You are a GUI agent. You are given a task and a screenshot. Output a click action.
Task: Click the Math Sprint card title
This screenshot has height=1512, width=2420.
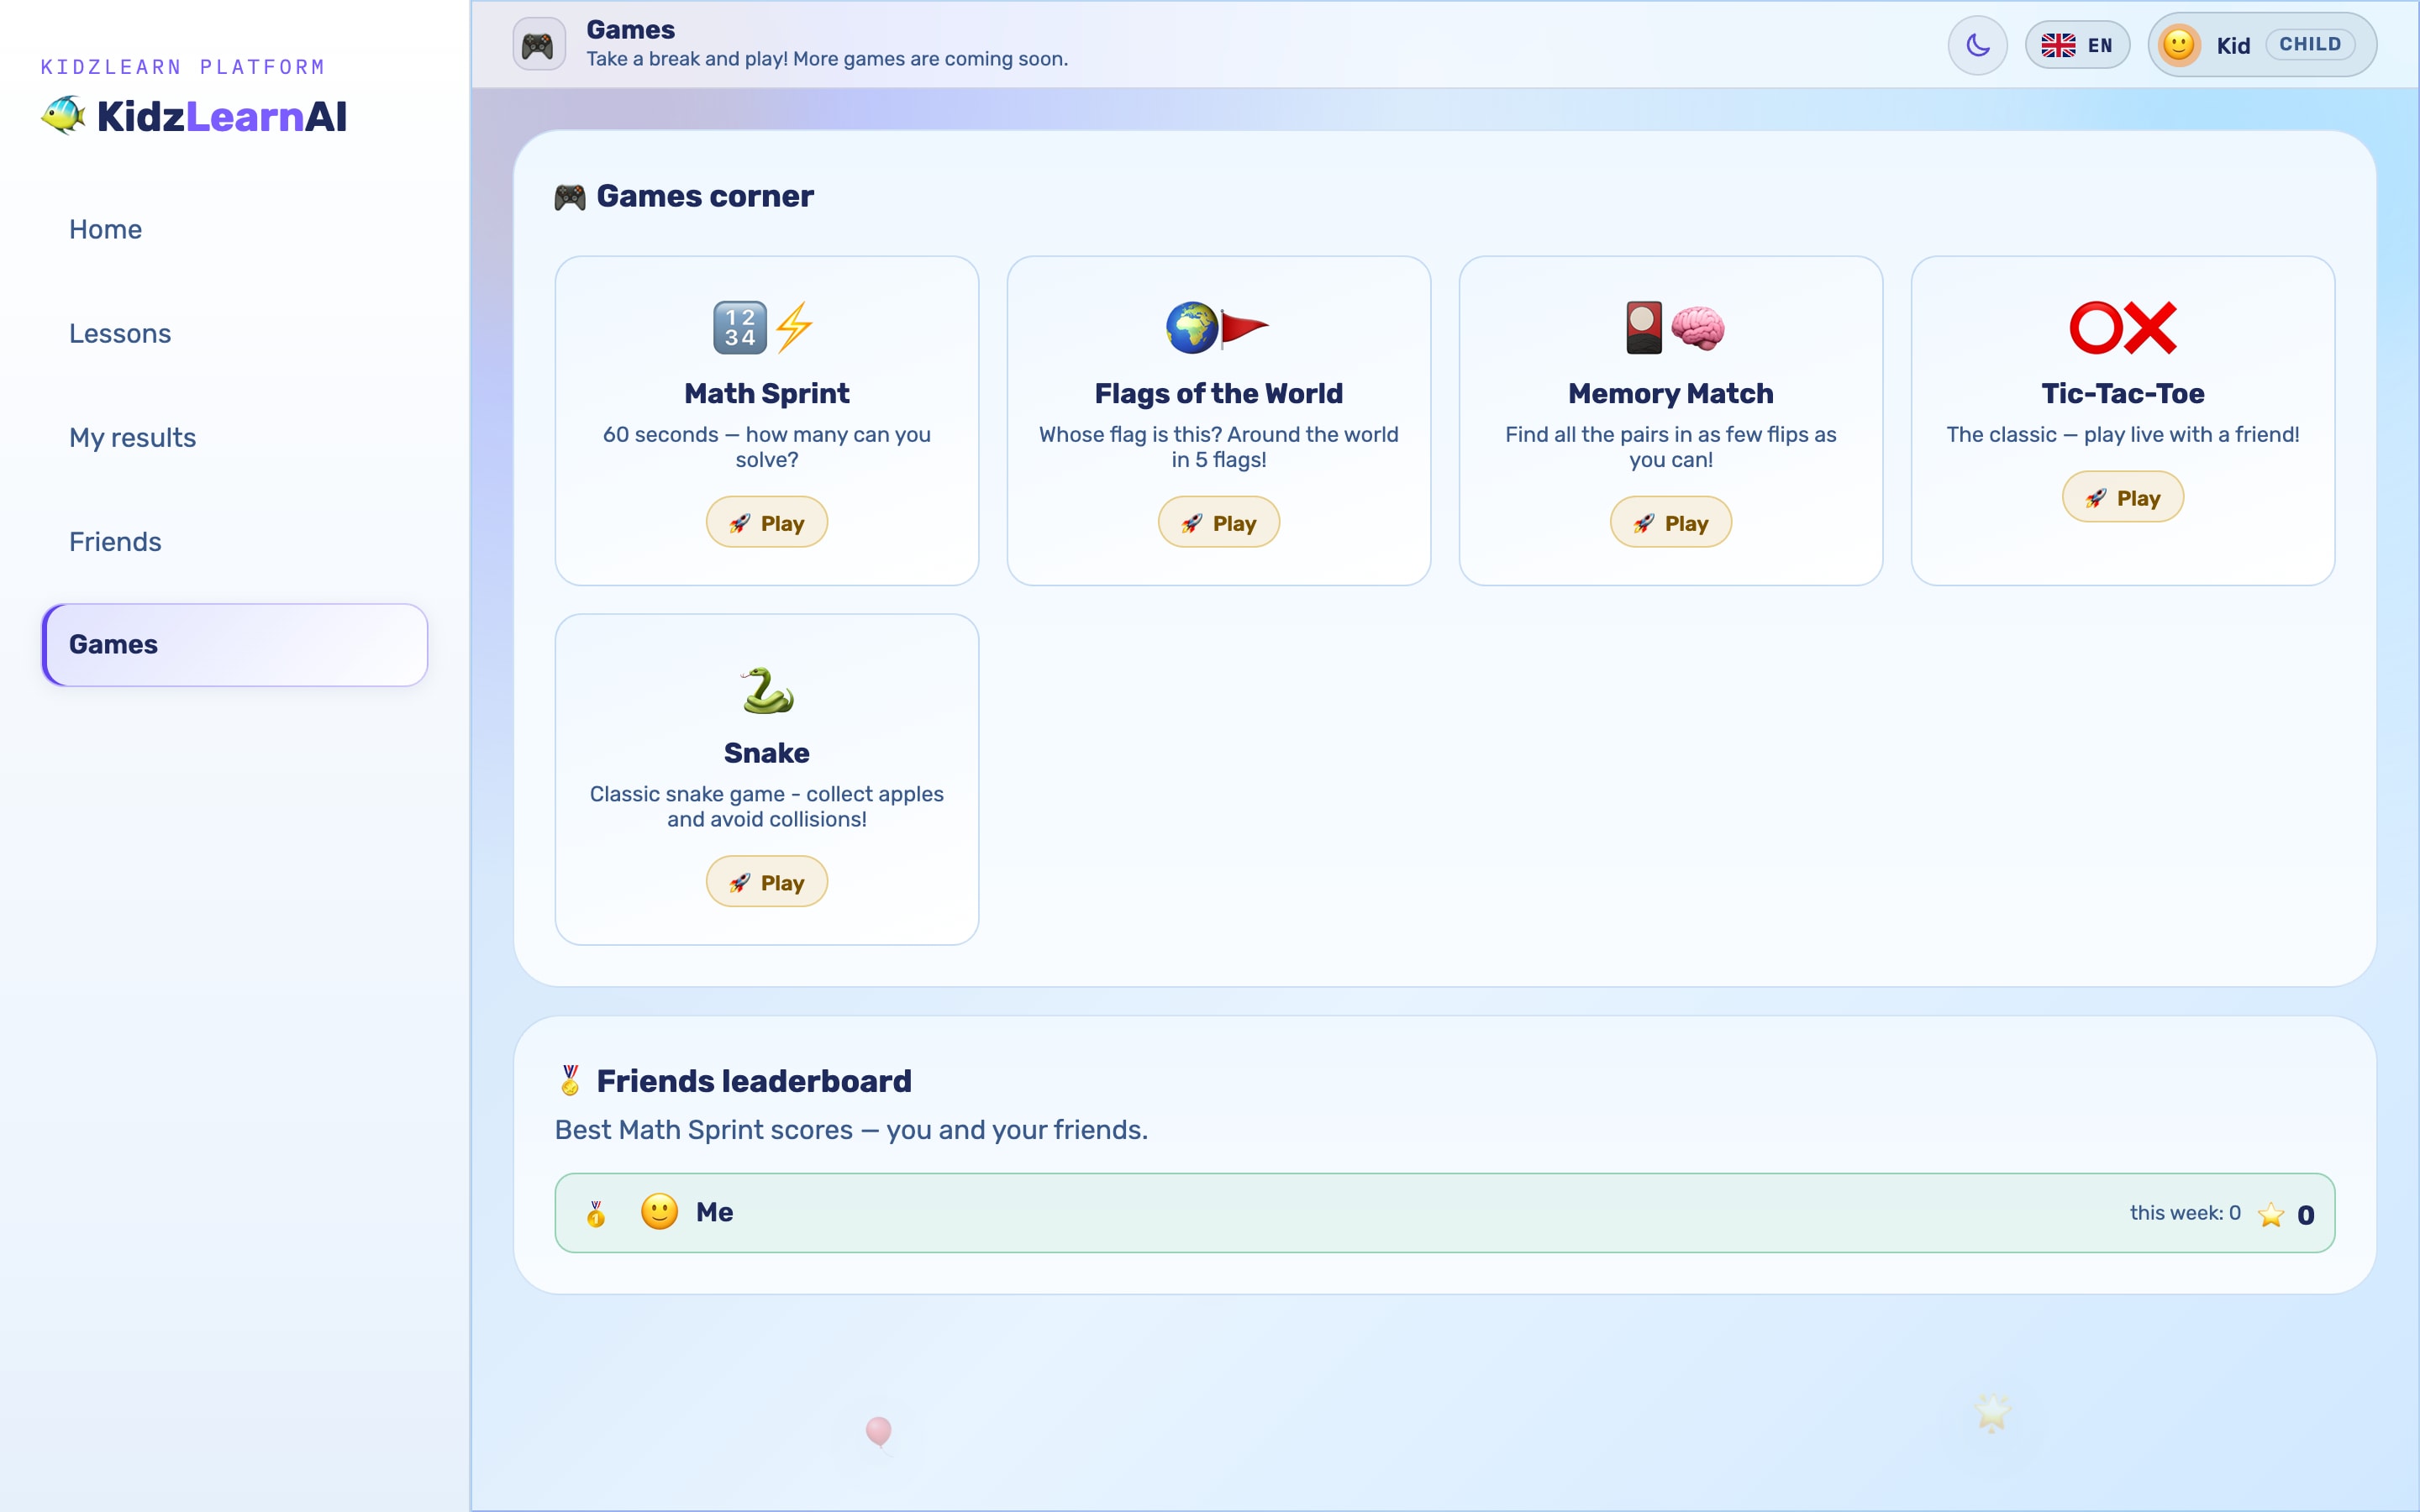click(x=767, y=393)
